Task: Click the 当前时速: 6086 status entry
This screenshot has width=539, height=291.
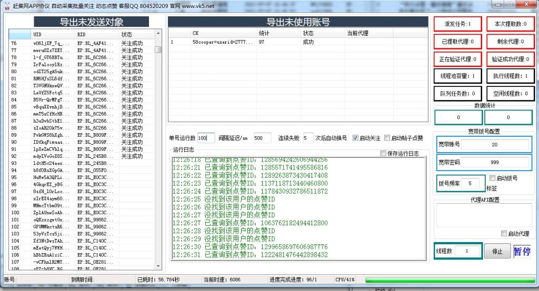Action: 222,279
